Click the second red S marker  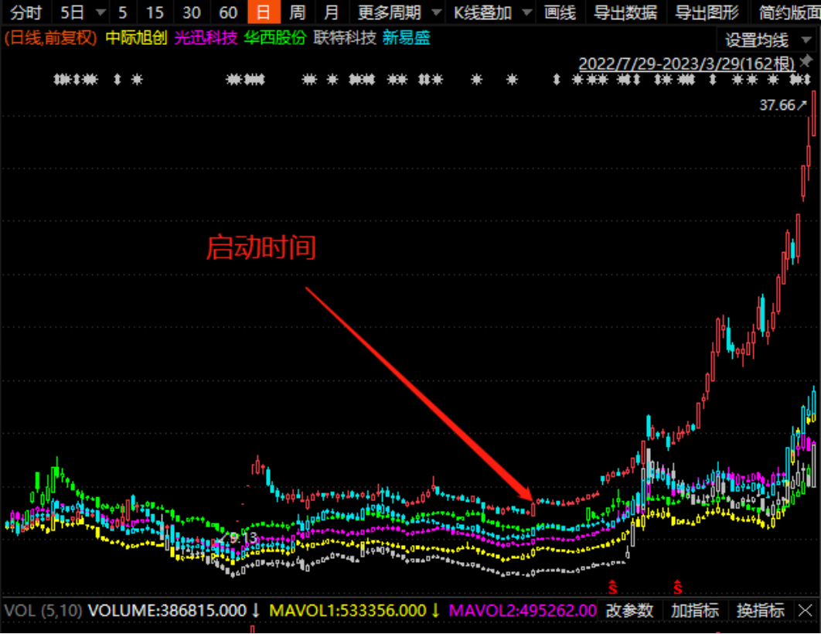coord(677,588)
